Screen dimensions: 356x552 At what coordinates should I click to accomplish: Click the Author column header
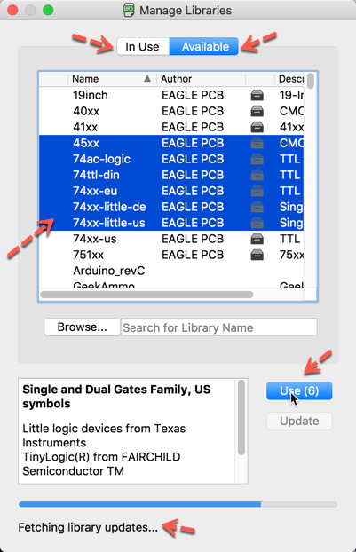click(201, 79)
